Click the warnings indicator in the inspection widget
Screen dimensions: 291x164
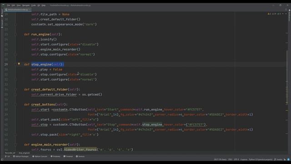[269, 14]
